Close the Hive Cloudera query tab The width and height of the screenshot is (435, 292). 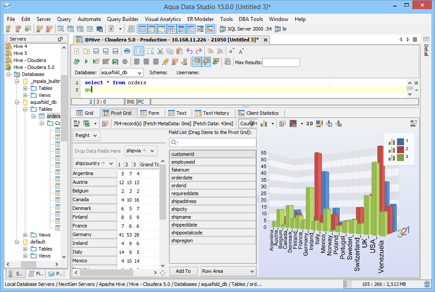pyautogui.click(x=266, y=40)
